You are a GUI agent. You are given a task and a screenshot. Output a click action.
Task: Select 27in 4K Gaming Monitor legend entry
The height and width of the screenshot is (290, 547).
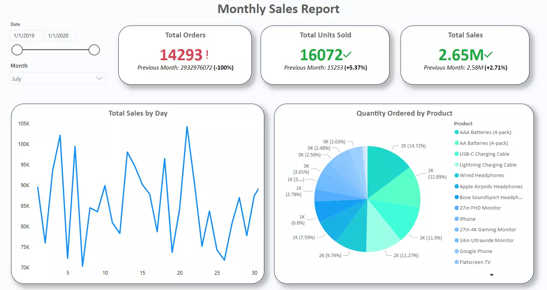click(485, 229)
